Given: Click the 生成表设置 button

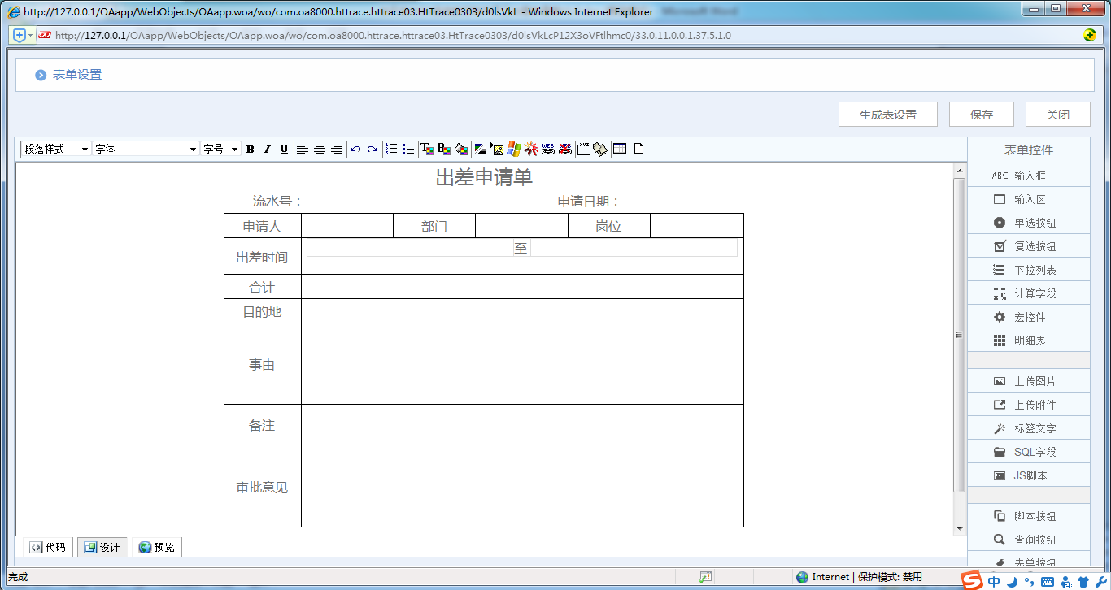Looking at the screenshot, I should (x=888, y=115).
